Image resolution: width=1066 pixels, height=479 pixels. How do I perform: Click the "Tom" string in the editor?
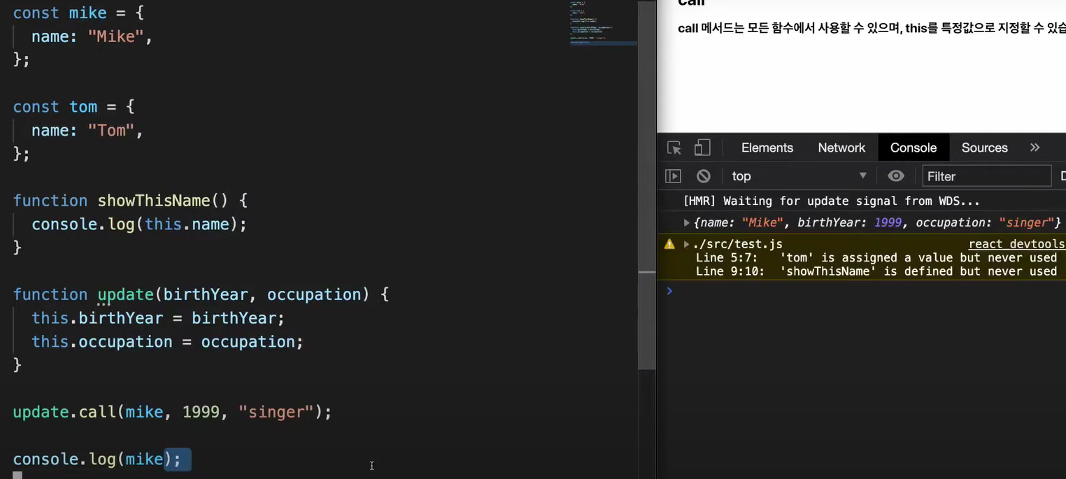click(x=111, y=130)
